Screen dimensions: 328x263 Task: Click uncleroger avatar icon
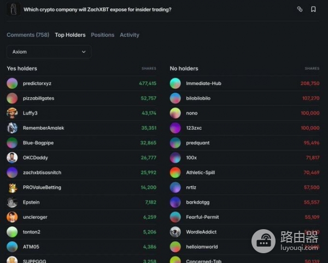(x=12, y=217)
